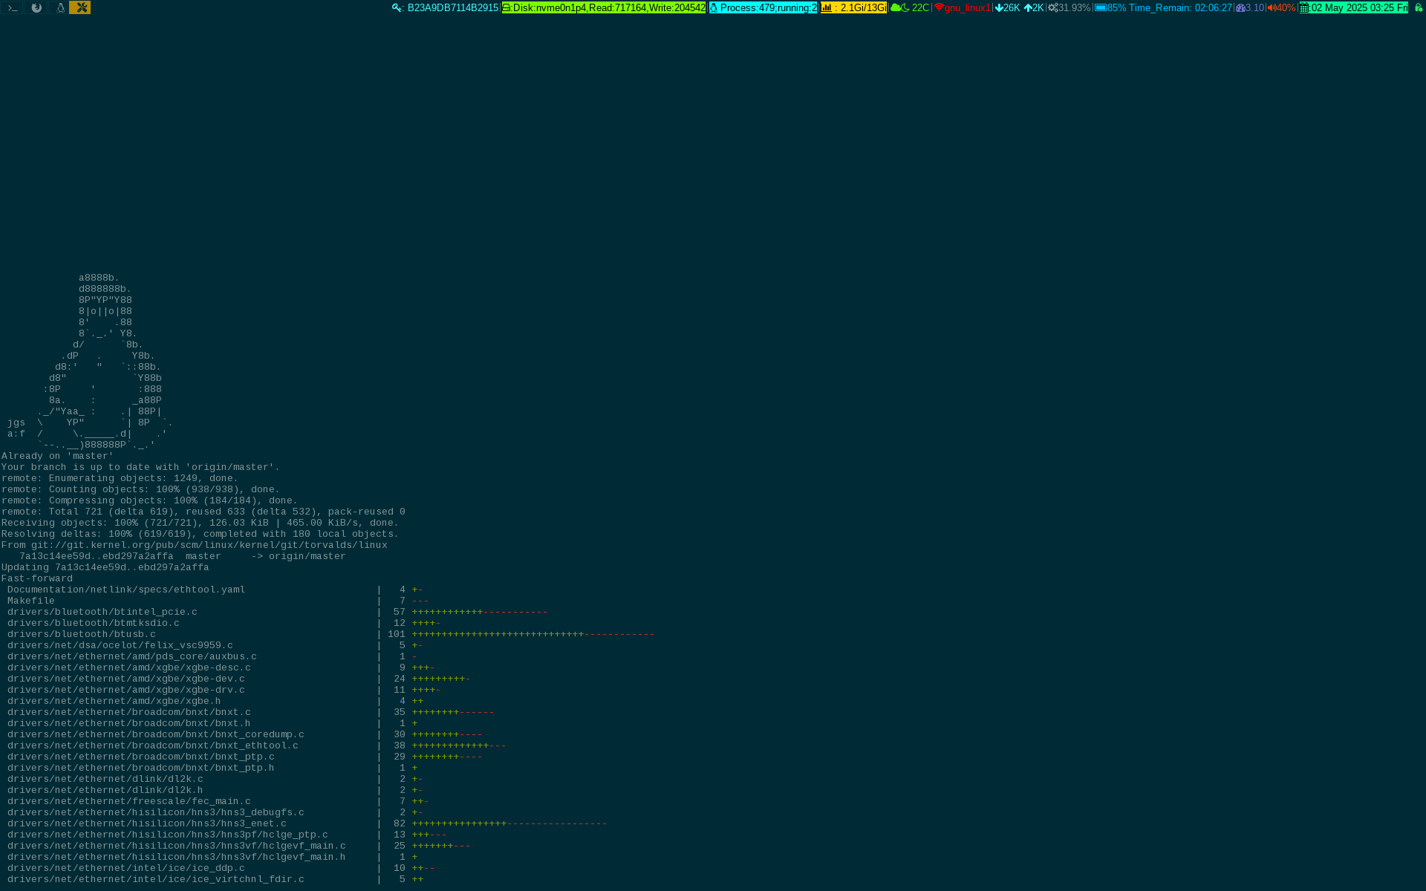Click the volume speaker icon
The height and width of the screenshot is (891, 1426).
(1272, 7)
